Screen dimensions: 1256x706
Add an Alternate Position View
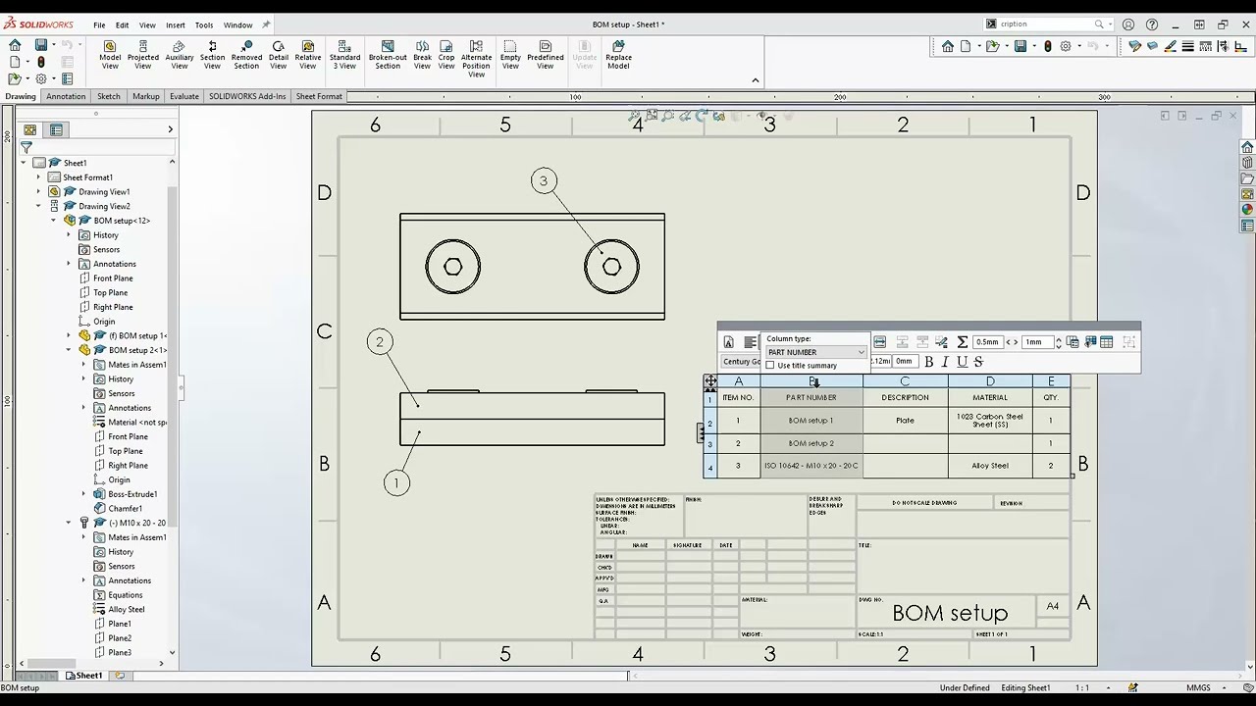pos(476,59)
